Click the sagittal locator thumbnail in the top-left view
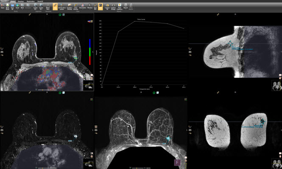Screen dimensions: 282x169 point(88,86)
